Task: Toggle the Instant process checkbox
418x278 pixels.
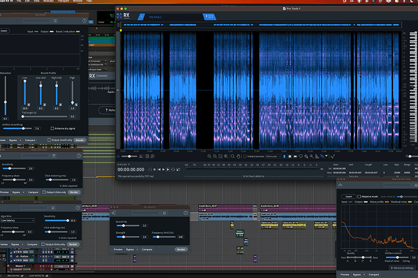Action: pyautogui.click(x=245, y=156)
